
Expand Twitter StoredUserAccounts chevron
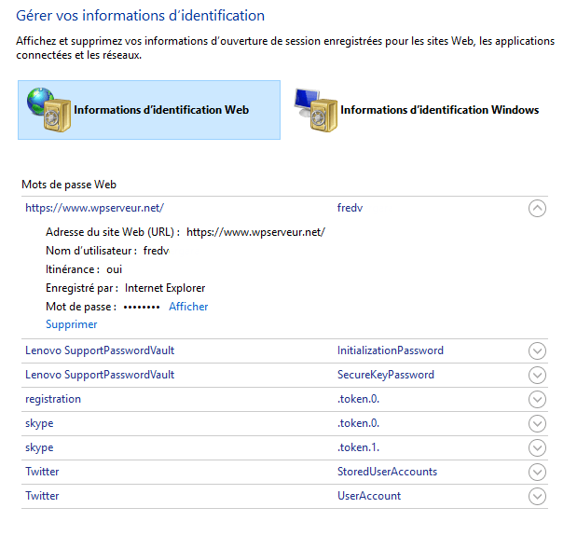pyautogui.click(x=537, y=473)
